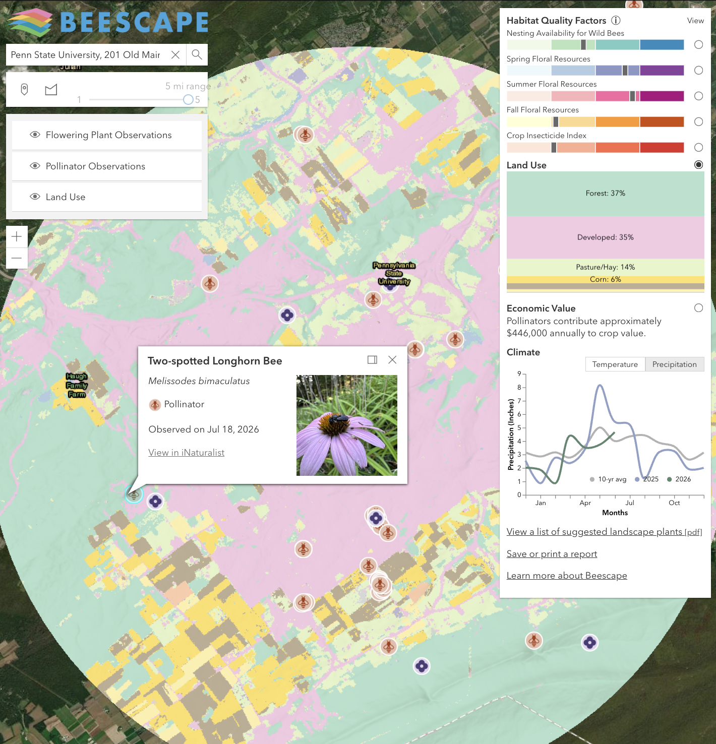
Task: Click the Beescape logo
Action: tap(108, 22)
